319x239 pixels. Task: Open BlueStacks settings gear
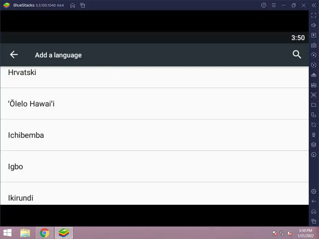[x=314, y=191]
